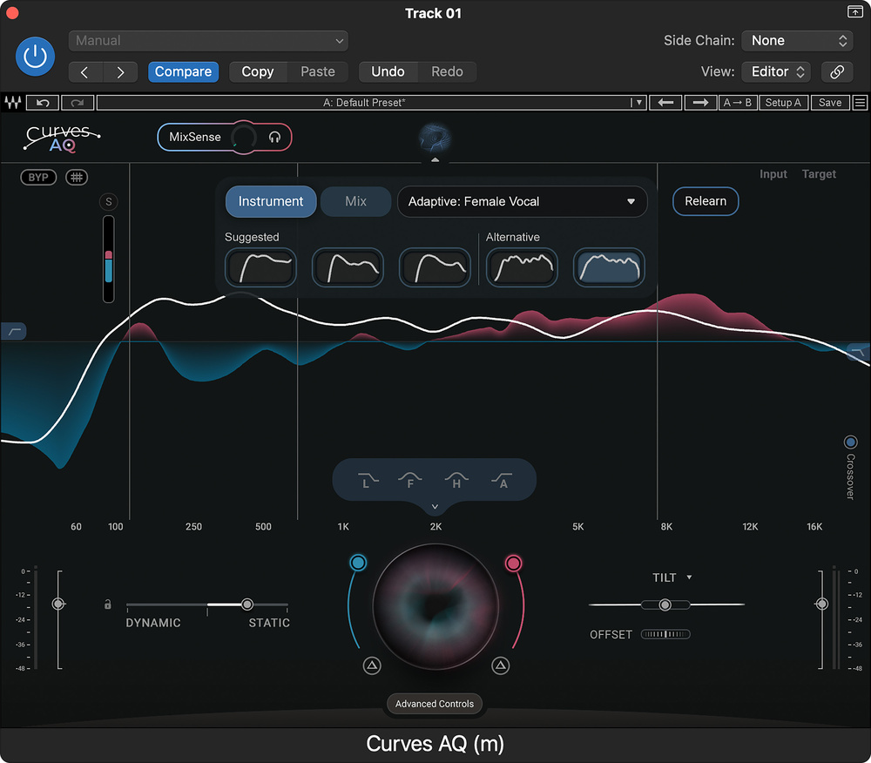Select the low shelf L filter icon
The height and width of the screenshot is (763, 871).
tap(368, 480)
